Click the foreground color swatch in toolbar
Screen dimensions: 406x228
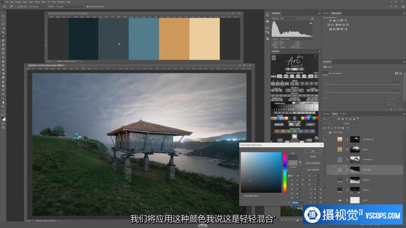(x=2, y=118)
